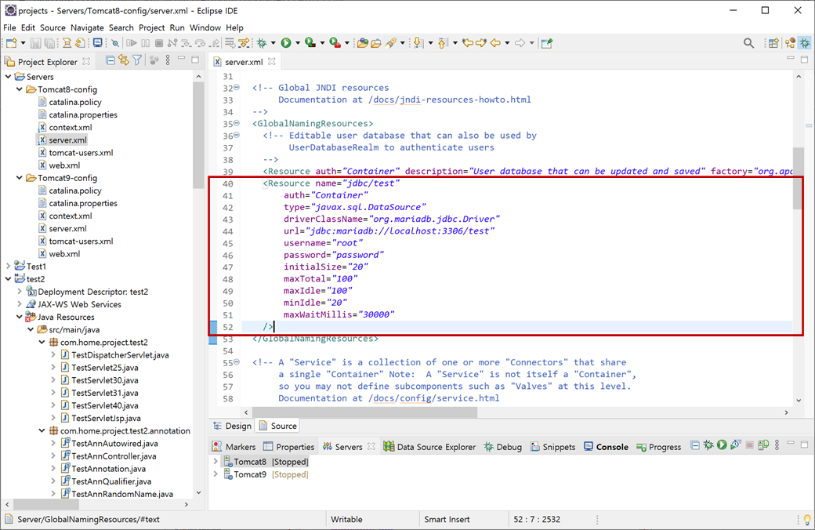The width and height of the screenshot is (815, 530).
Task: Collapse fold marker on line 35
Action: [x=237, y=123]
